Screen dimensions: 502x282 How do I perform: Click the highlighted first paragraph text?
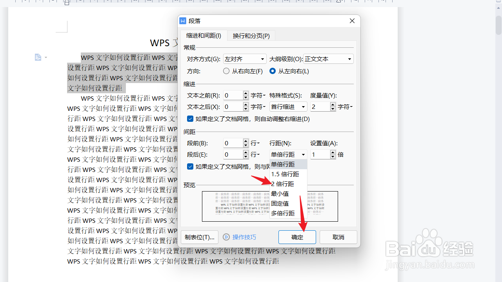(122, 73)
